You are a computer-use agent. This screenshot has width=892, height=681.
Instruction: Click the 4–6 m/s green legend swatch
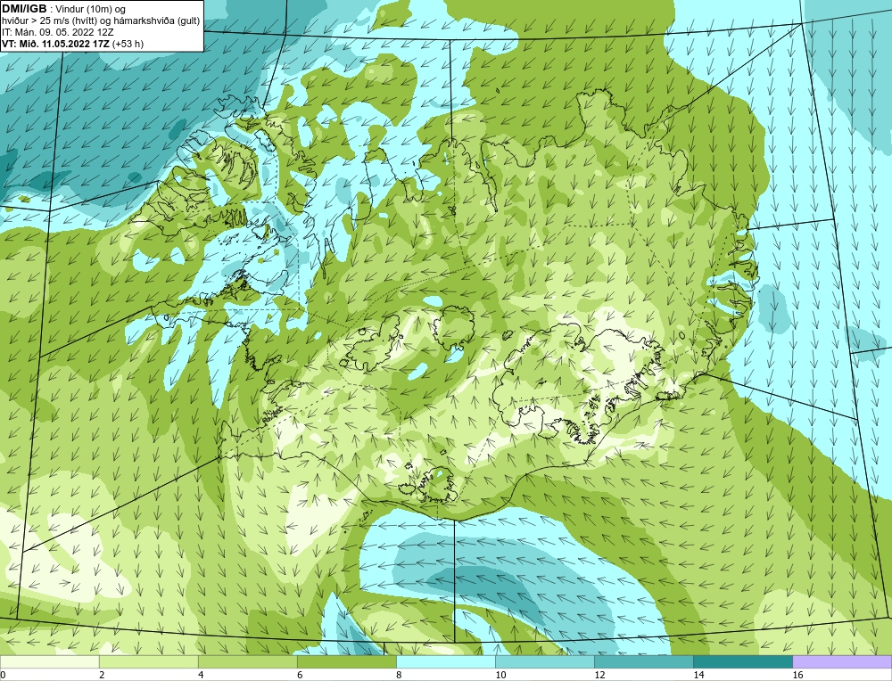248,661
